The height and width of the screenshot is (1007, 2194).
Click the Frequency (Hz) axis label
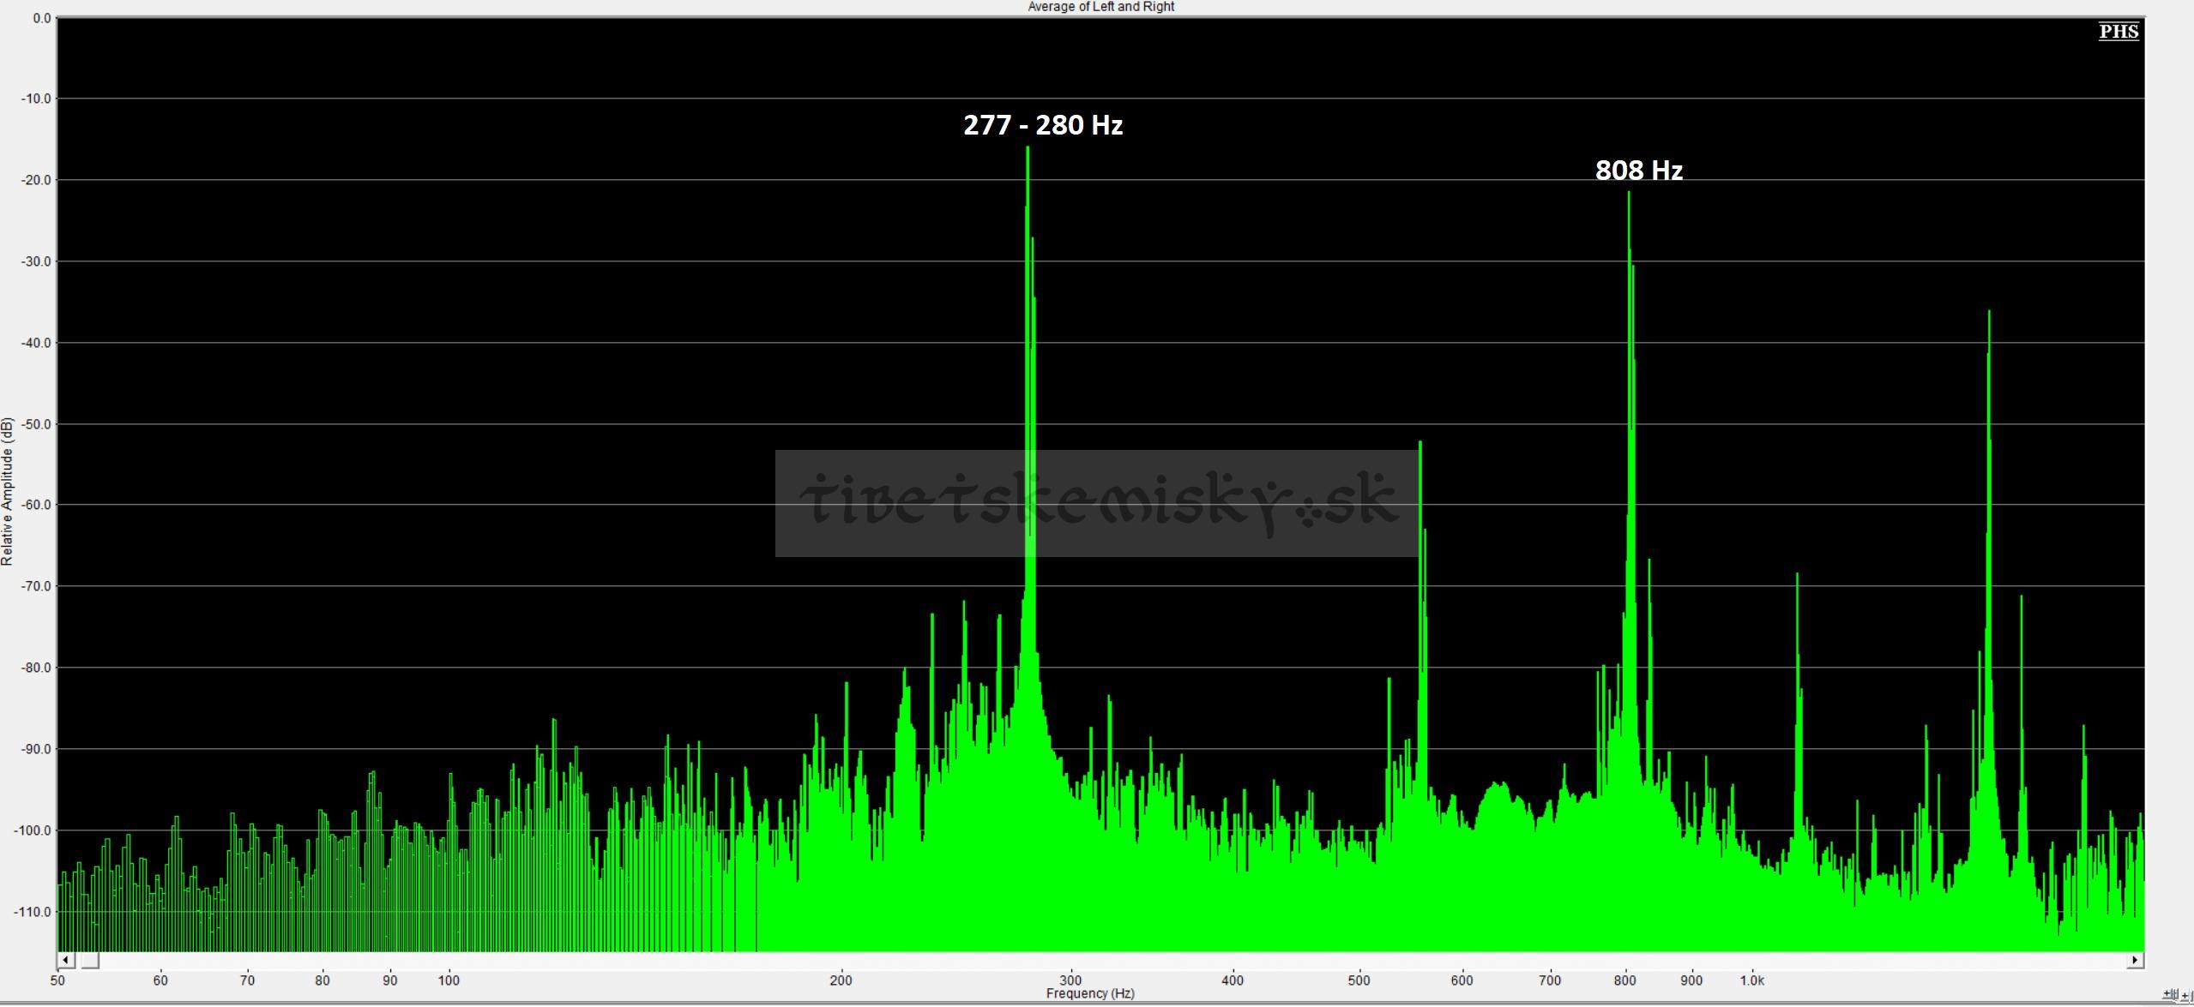1089,993
